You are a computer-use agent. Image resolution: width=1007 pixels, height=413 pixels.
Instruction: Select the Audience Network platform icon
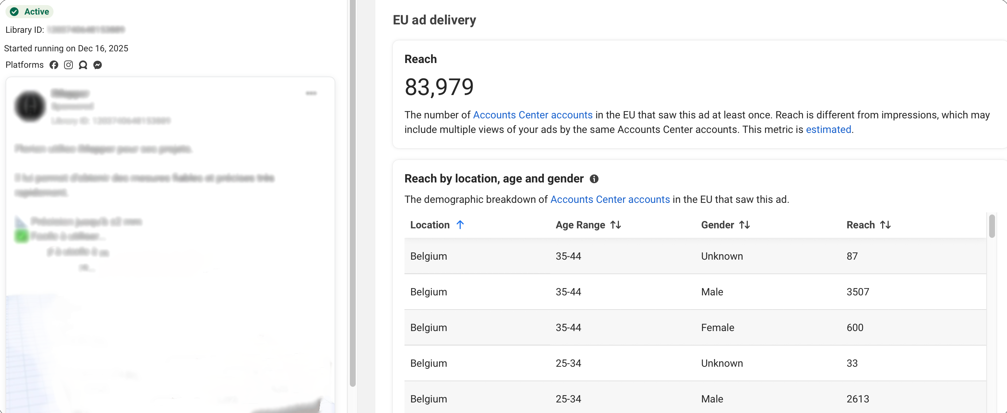pyautogui.click(x=83, y=65)
